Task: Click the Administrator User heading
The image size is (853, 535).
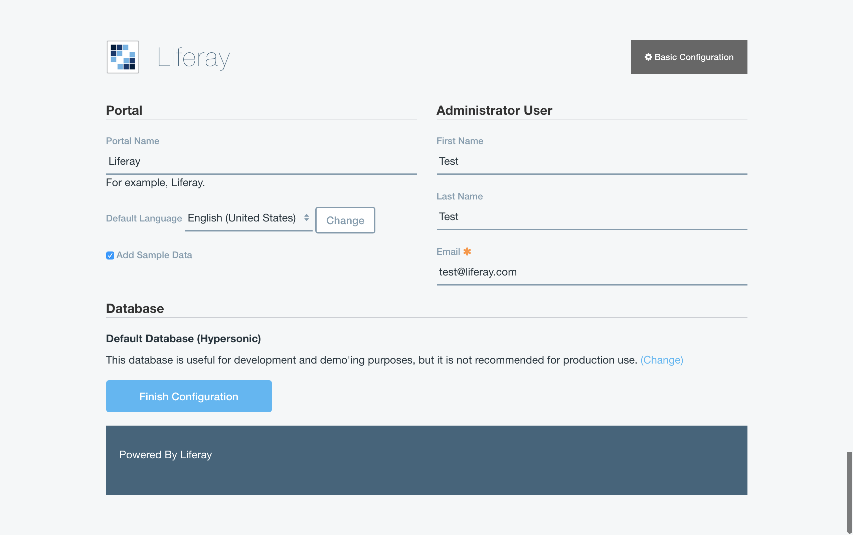Action: pos(495,110)
